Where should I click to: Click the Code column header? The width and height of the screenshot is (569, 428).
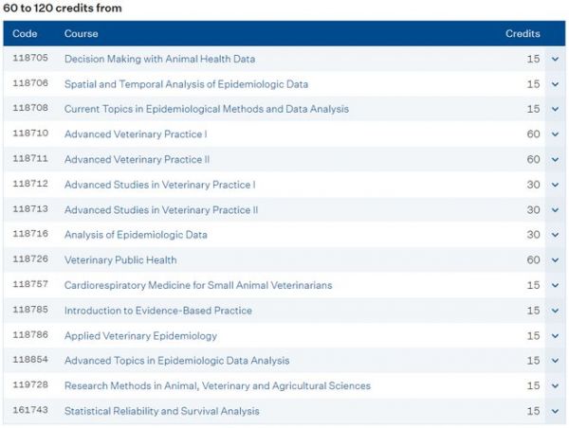tap(25, 33)
